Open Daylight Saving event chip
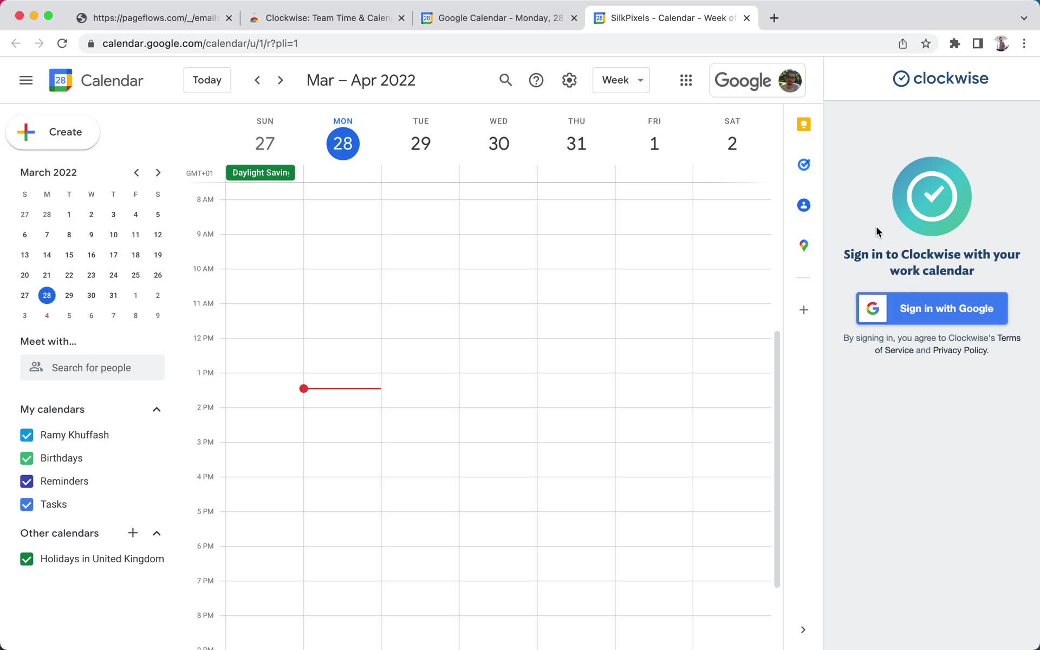 point(261,173)
